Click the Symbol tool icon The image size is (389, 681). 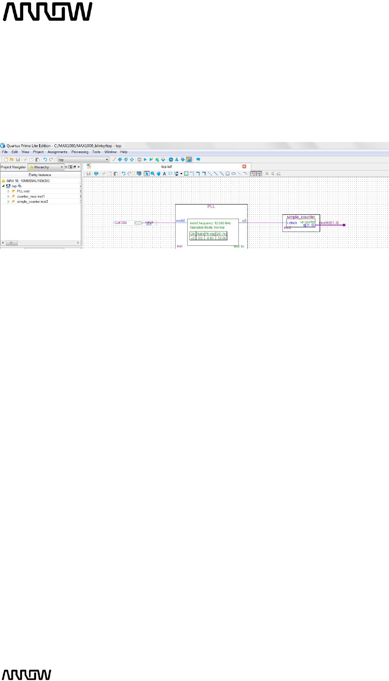click(170, 173)
